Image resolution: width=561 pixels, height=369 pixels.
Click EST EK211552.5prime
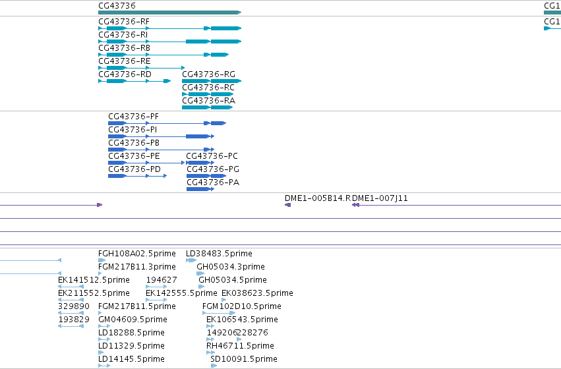tap(71, 300)
